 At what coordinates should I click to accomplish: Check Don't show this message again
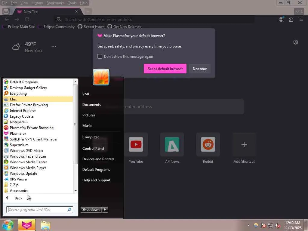click(x=100, y=56)
